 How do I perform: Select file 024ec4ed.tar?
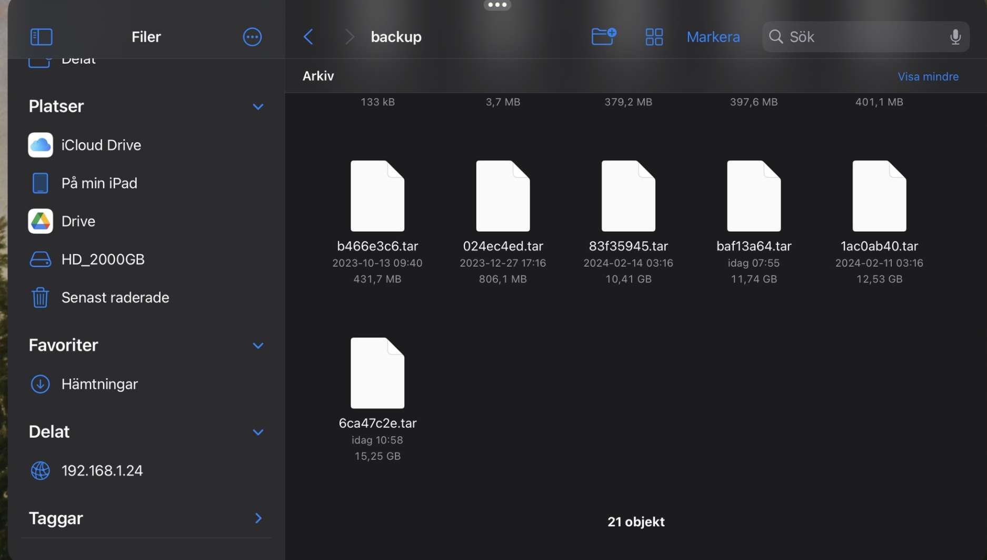pyautogui.click(x=503, y=196)
